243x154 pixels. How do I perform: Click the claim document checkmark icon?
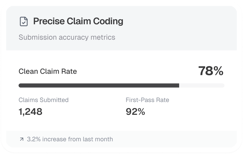(x=24, y=21)
